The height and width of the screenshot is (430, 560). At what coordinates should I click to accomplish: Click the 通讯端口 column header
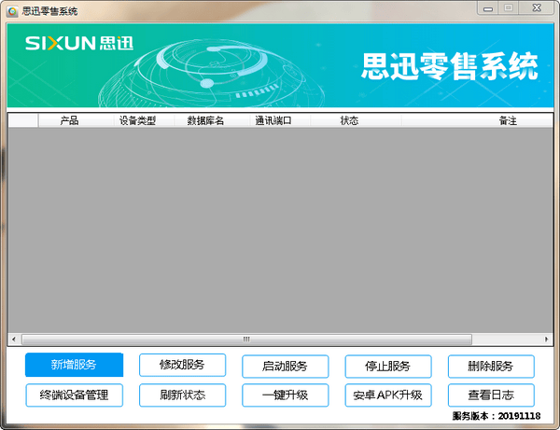[273, 120]
